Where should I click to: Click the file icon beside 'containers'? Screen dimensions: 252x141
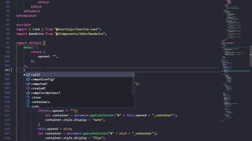pyautogui.click(x=28, y=102)
